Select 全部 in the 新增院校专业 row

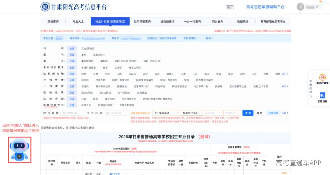point(72,105)
